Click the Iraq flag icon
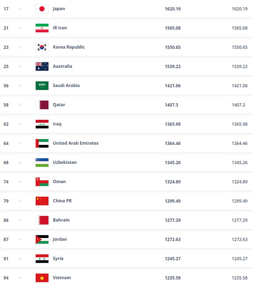This screenshot has width=253, height=284. 42,124
